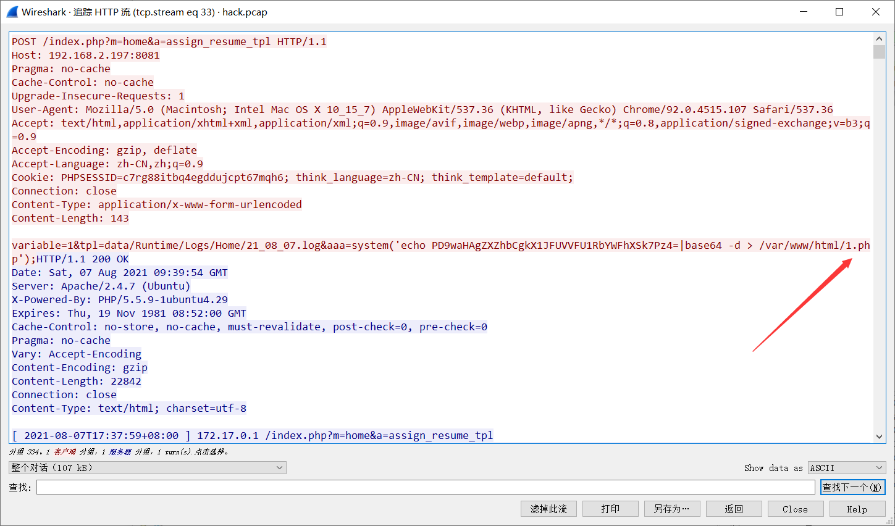Screen dimensions: 895x526
Task: Click the Pragma: no-cache request header
Action: pyautogui.click(x=61, y=69)
